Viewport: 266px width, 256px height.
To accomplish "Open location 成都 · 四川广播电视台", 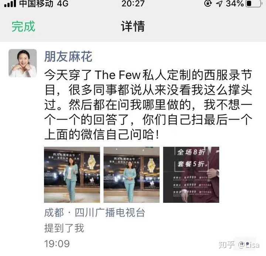I will (x=95, y=212).
